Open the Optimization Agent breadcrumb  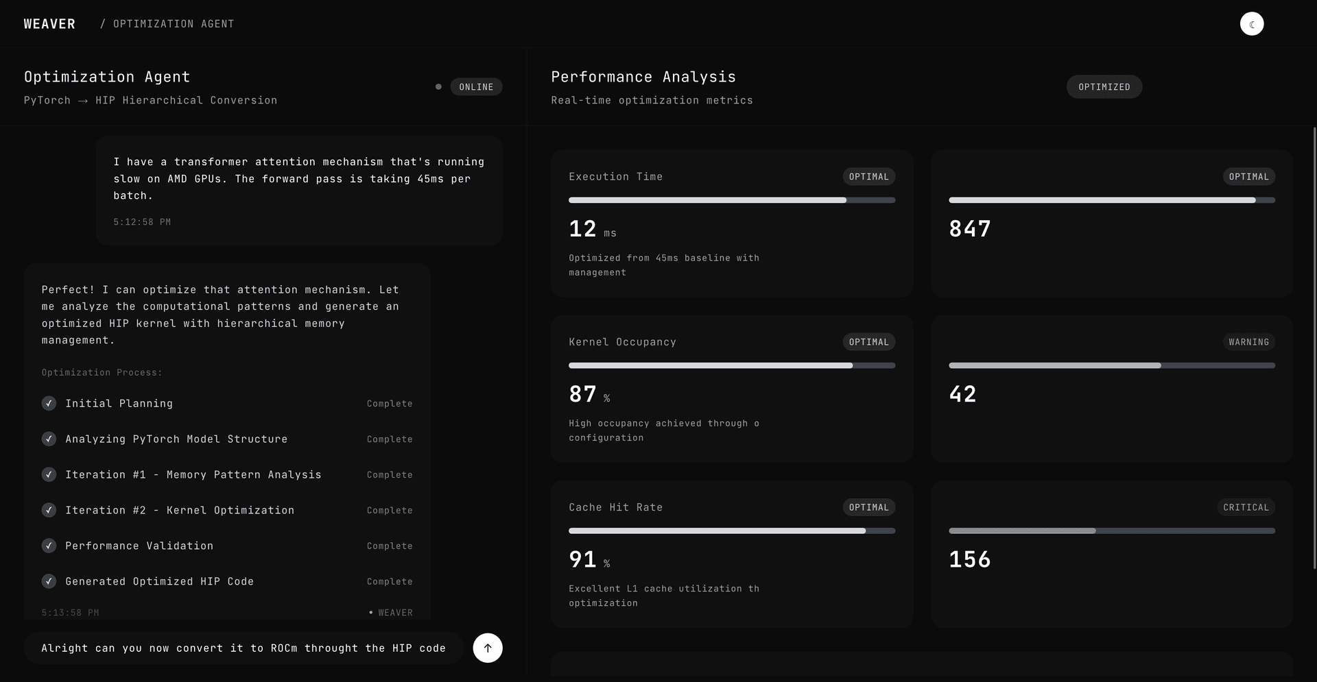tap(173, 24)
